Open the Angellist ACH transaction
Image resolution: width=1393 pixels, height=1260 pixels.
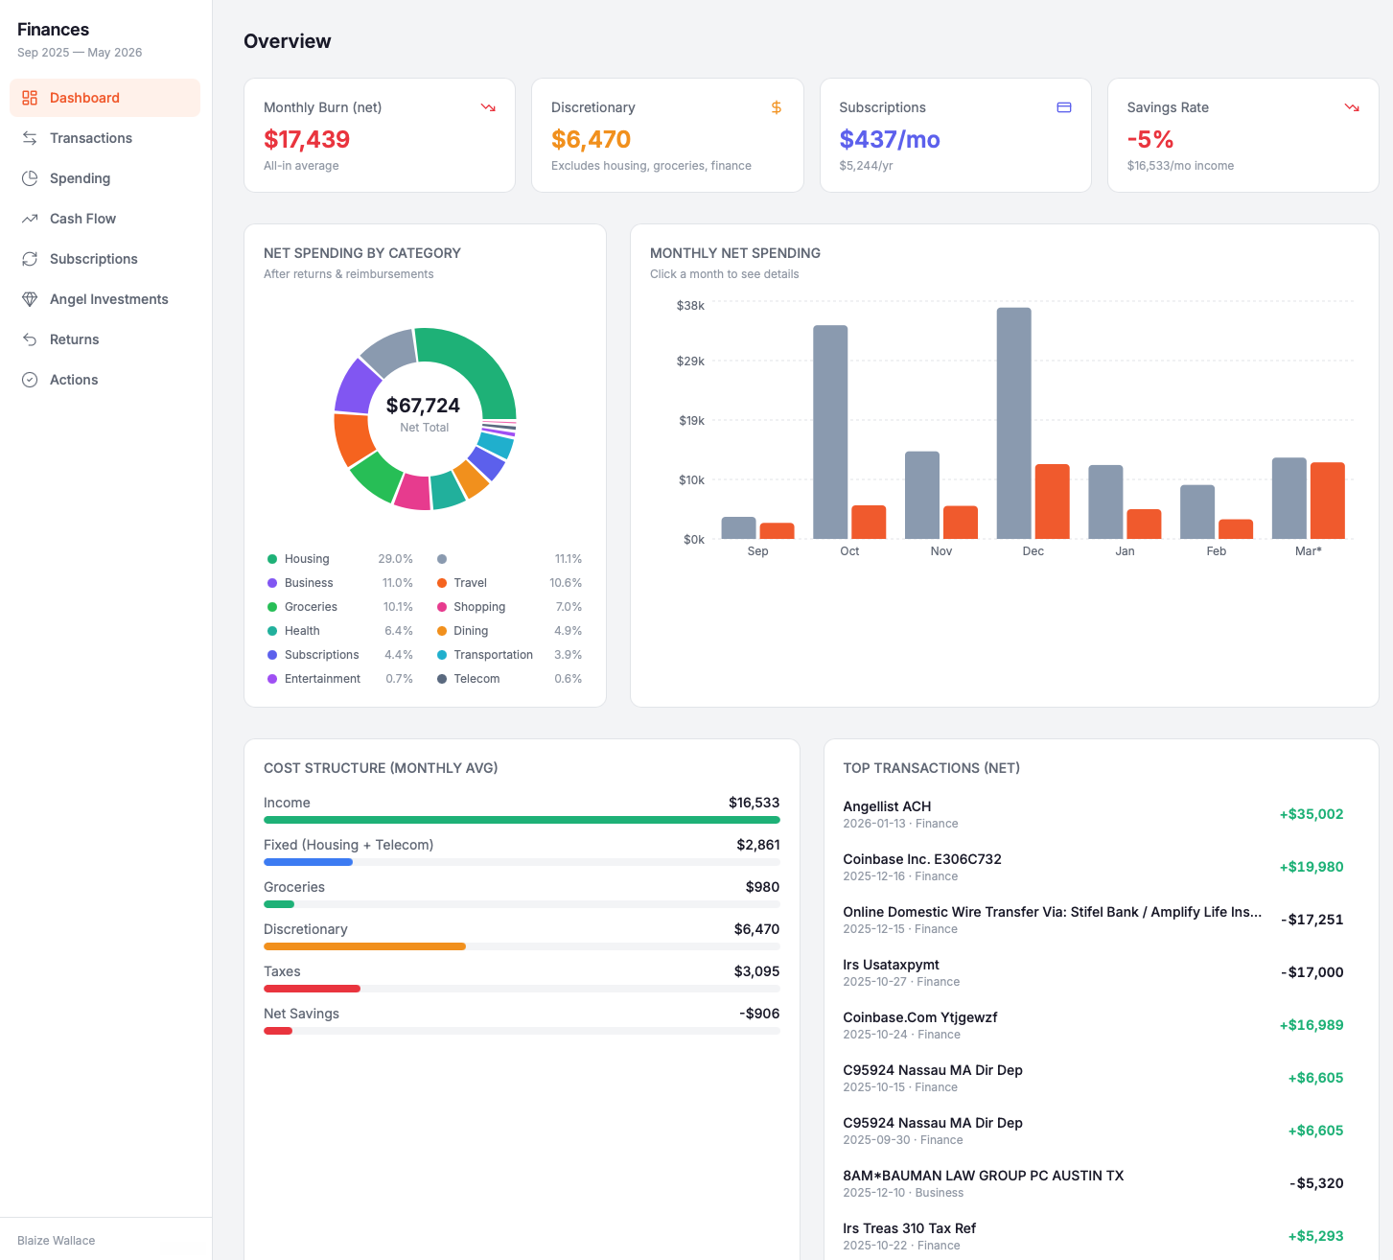(1093, 814)
